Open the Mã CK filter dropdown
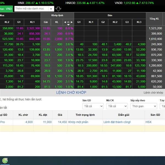 (x=117, y=106)
